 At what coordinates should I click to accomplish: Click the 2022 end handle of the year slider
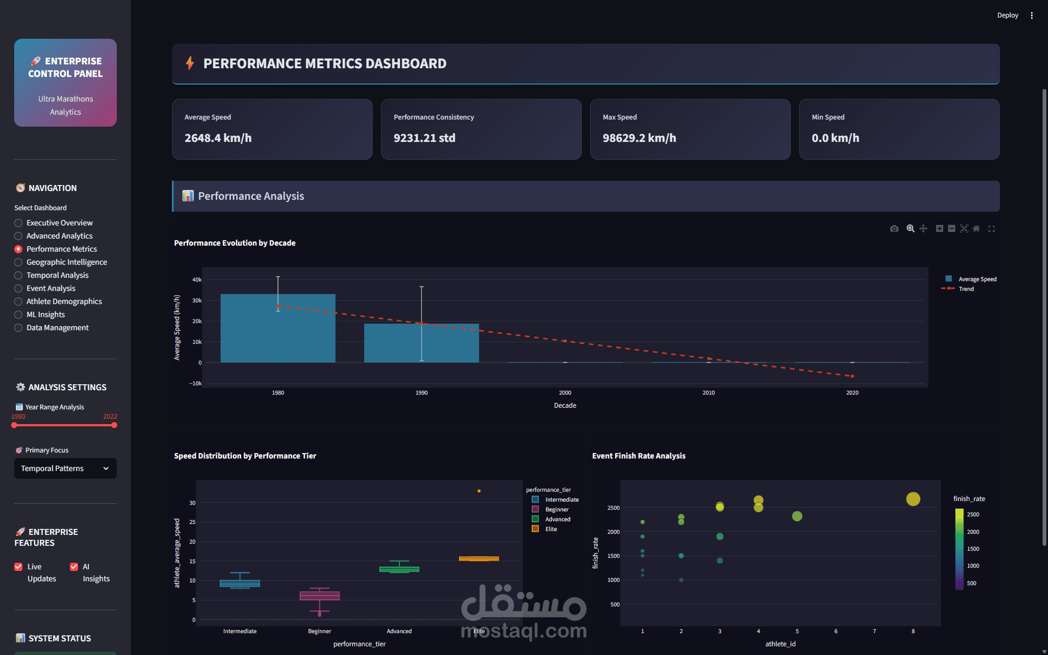tap(114, 425)
